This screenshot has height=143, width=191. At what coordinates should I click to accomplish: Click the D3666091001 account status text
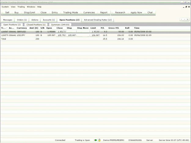pyautogui.click(x=135, y=140)
